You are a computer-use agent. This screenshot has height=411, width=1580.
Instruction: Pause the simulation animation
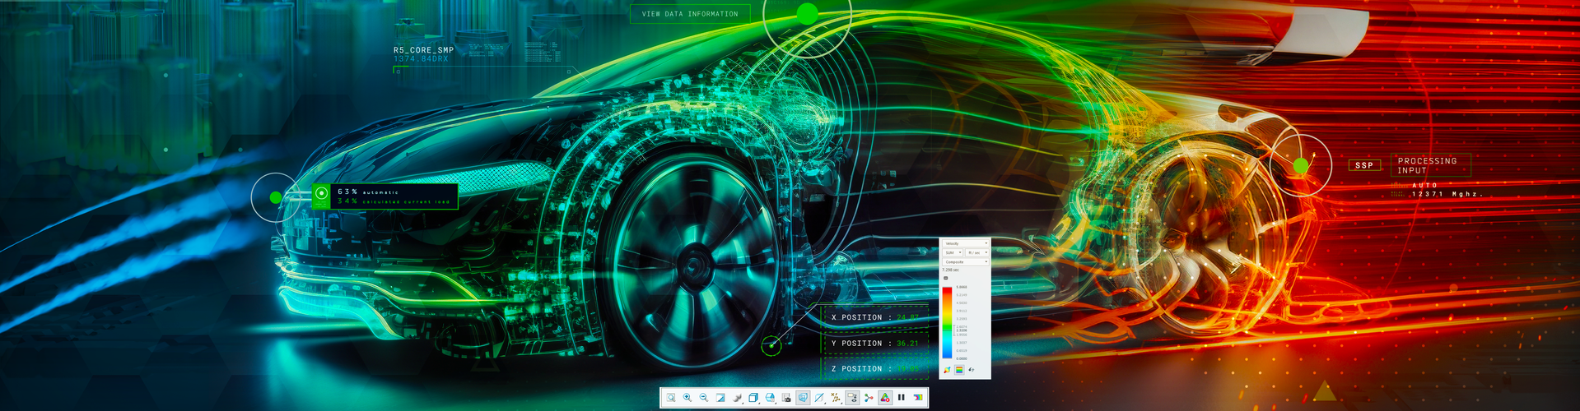tap(901, 398)
